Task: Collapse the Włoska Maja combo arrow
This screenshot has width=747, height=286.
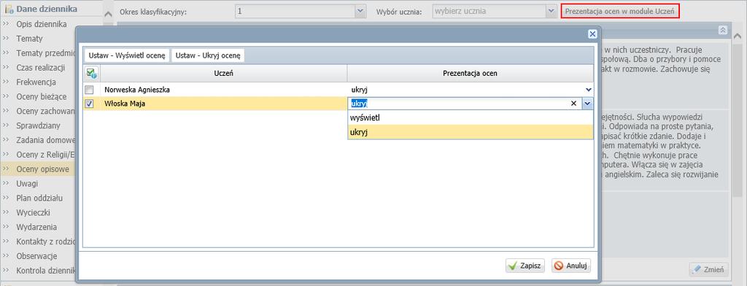Action: [588, 104]
